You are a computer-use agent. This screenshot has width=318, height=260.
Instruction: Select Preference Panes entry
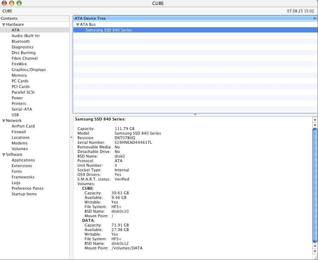(x=27, y=189)
